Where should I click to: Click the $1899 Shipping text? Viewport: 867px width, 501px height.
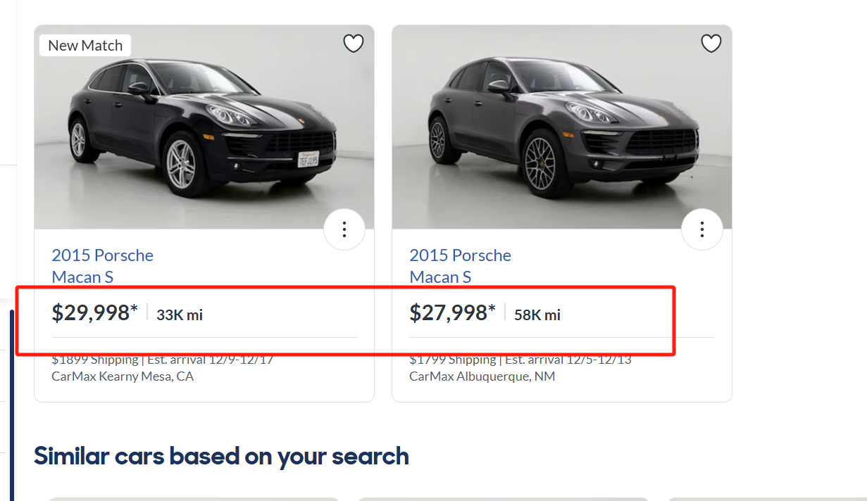coord(95,360)
